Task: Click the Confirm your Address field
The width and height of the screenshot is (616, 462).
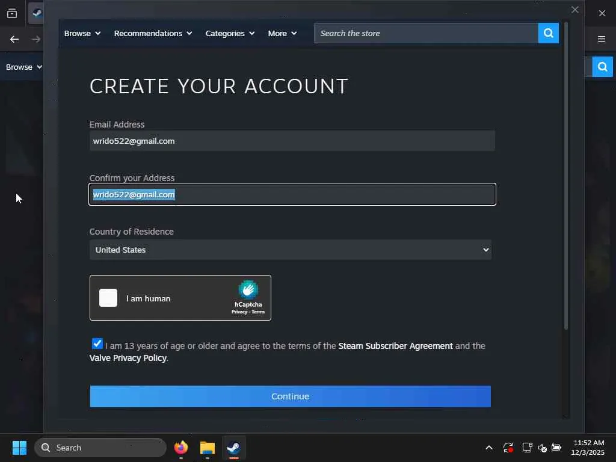Action: [292, 194]
